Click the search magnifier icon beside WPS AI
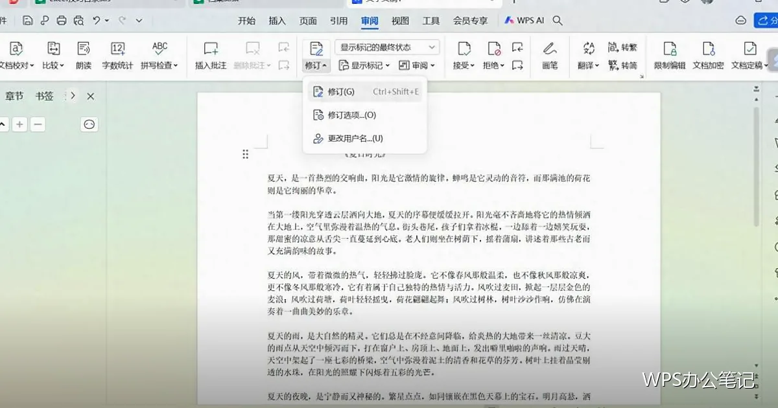The height and width of the screenshot is (408, 778). coord(558,21)
